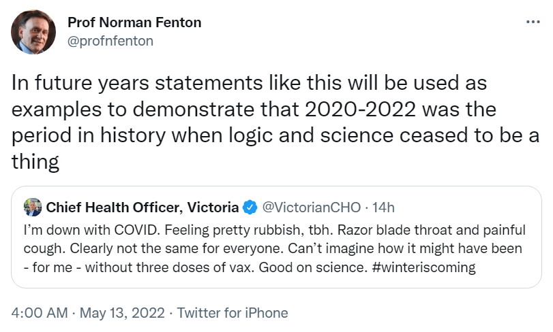Open Chief Health Officer, Victoria profile name
Screen dimensions: 553x332
(143, 207)
